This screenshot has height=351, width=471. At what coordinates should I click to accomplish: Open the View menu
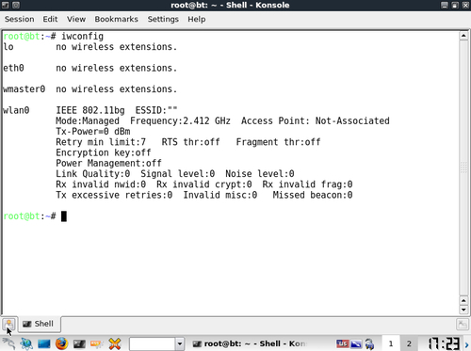click(76, 19)
